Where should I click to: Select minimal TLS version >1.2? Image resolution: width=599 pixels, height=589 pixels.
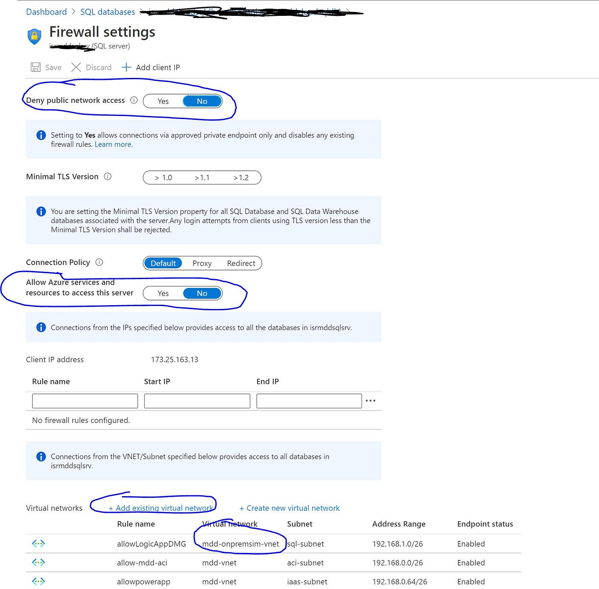coord(241,178)
